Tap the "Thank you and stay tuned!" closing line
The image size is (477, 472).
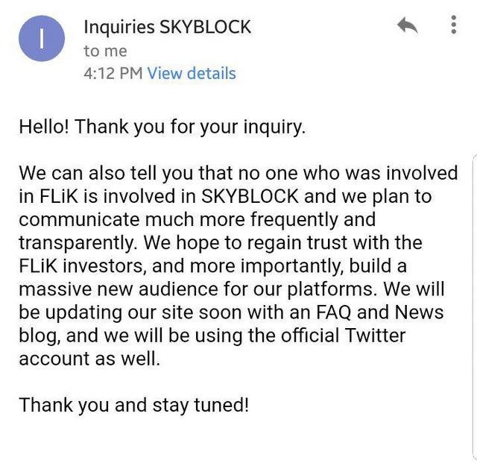134,406
